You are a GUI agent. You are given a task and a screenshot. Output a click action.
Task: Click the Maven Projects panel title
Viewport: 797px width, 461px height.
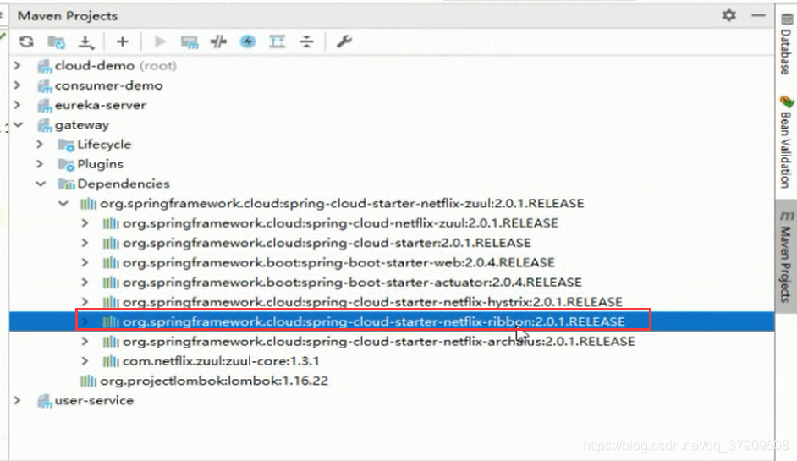[68, 16]
